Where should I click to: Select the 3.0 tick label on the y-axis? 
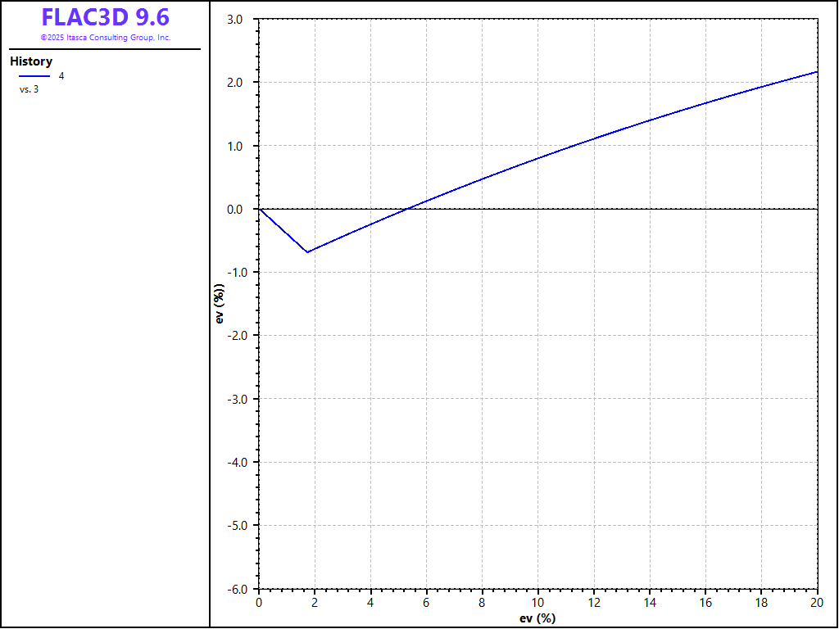point(234,20)
